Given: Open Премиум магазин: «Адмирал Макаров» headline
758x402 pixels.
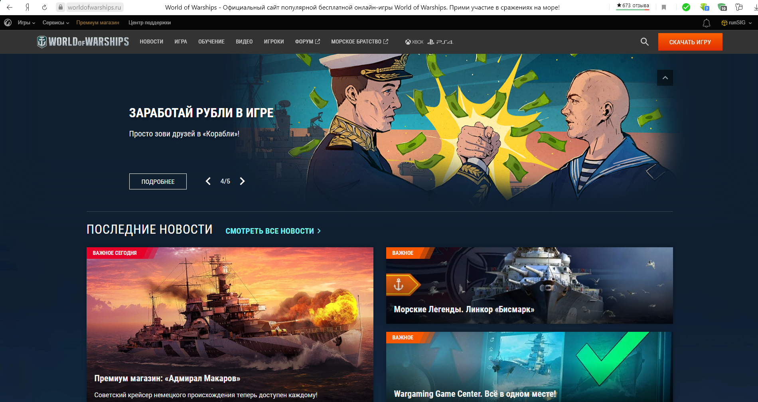Looking at the screenshot, I should [167, 378].
